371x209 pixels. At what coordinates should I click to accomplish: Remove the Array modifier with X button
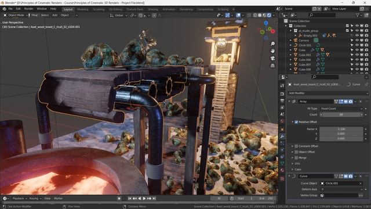361,102
